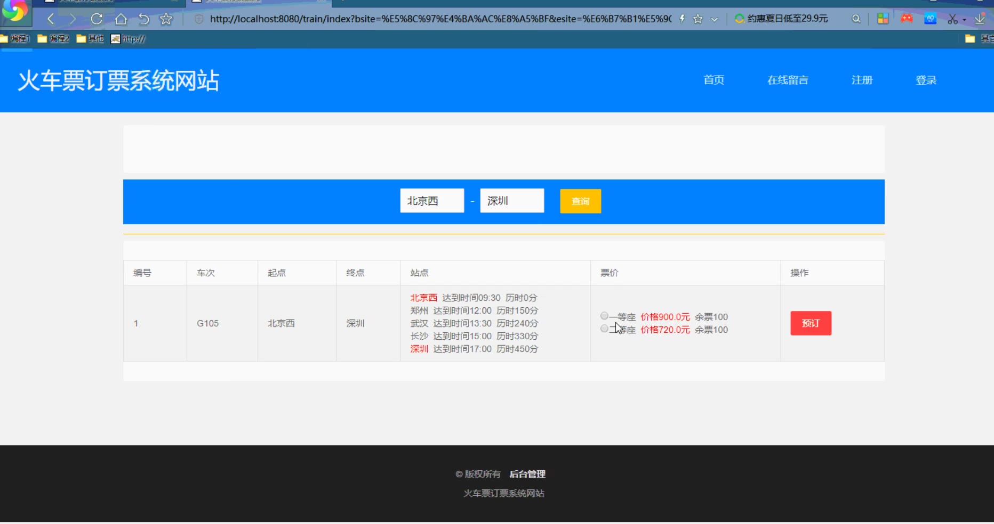Open the 编程2 bookmarks folder
This screenshot has width=994, height=524.
(53, 38)
